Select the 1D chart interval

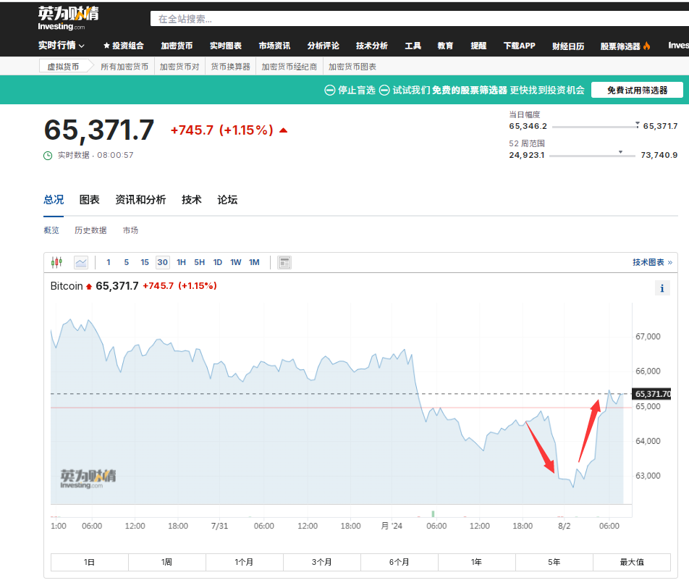tap(217, 262)
